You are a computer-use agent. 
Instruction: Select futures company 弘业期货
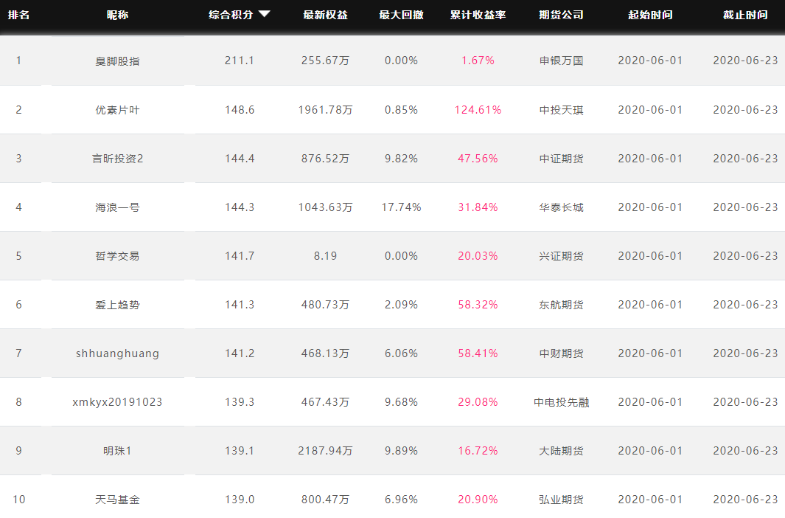561,500
